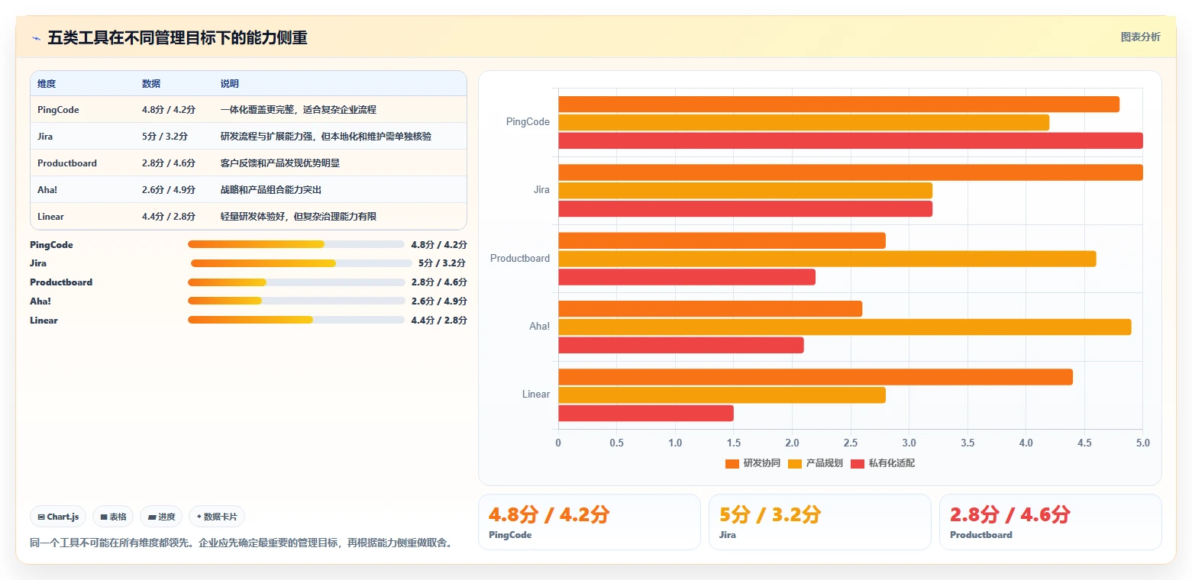The width and height of the screenshot is (1192, 580).
Task: Click Linear's red 私有化适配 chart bar
Action: [x=646, y=414]
